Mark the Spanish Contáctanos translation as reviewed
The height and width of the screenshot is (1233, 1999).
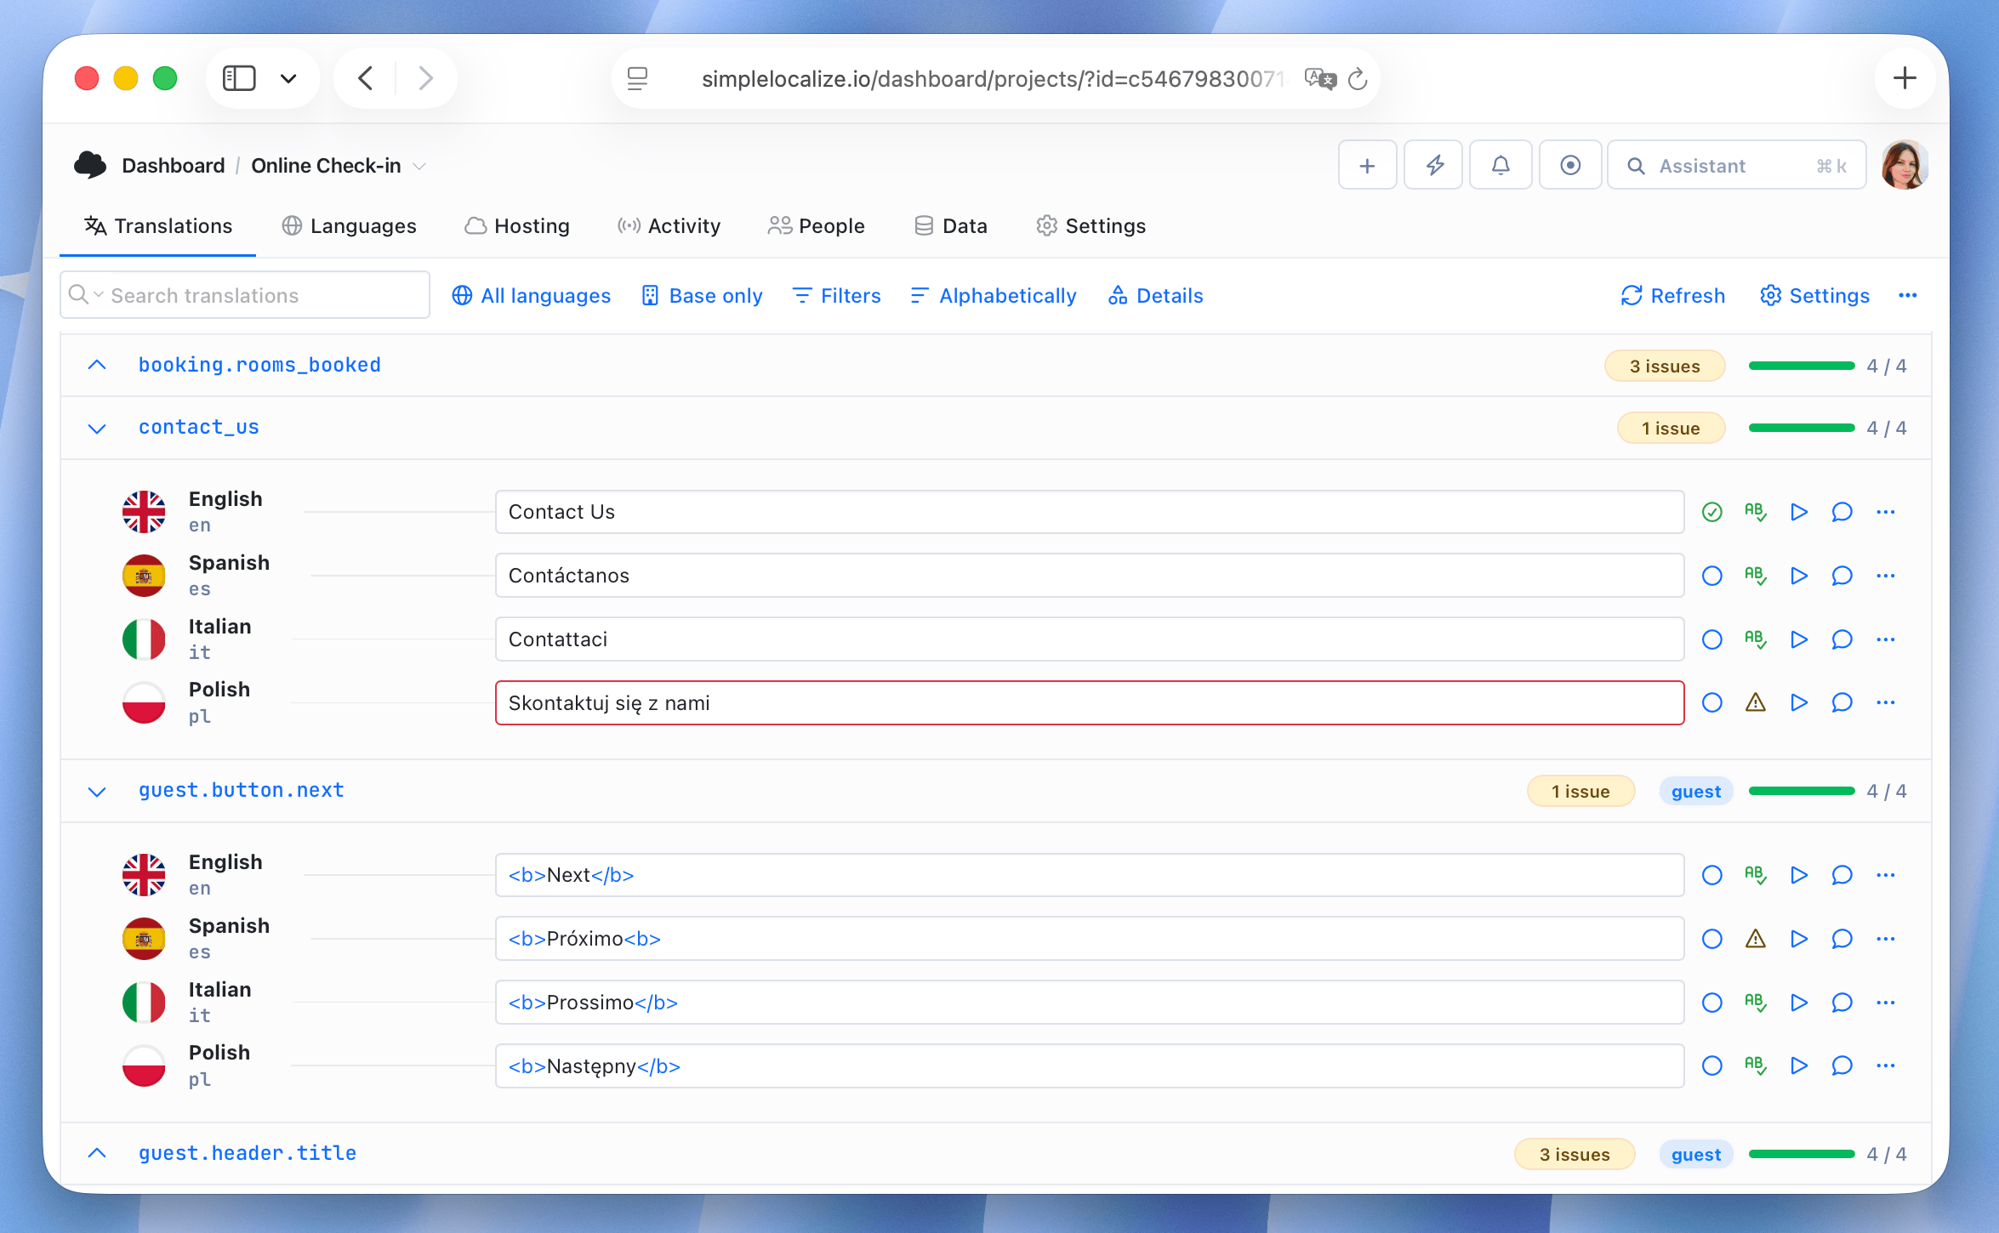click(1711, 576)
